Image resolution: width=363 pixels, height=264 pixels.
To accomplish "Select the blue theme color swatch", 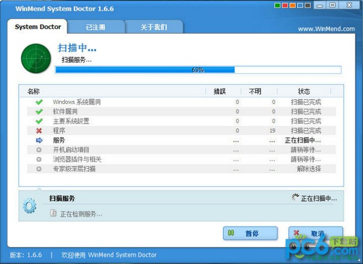I will [x=300, y=5].
